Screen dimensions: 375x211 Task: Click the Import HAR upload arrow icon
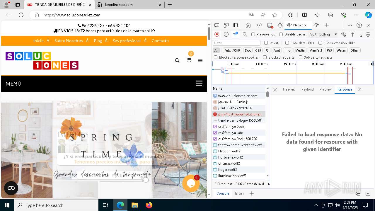[x=353, y=34]
